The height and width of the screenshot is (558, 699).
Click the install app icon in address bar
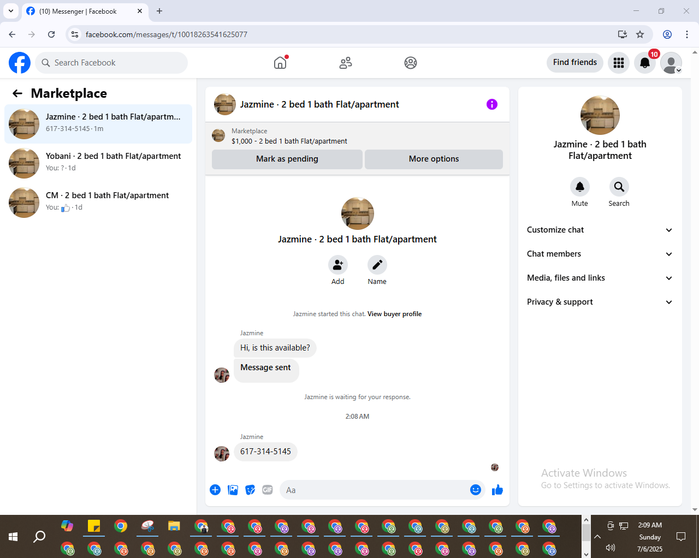tap(622, 34)
